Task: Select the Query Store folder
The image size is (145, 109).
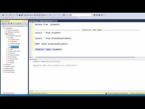Action: 13,57
